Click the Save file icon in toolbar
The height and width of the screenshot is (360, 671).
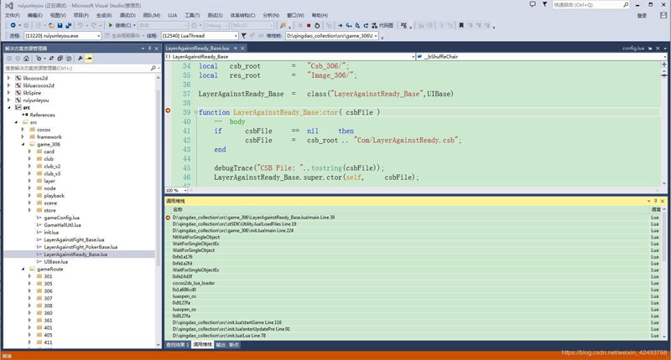coord(60,26)
